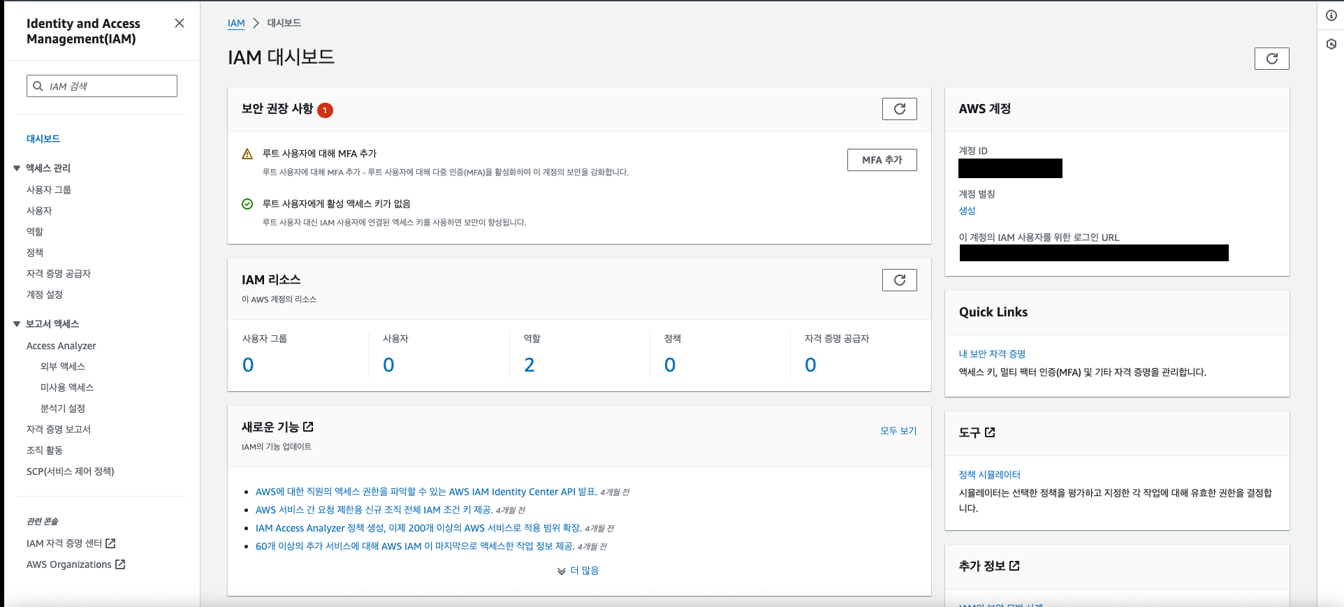The height and width of the screenshot is (607, 1344).
Task: Collapse the 보고서 액세스 section
Action: point(17,324)
